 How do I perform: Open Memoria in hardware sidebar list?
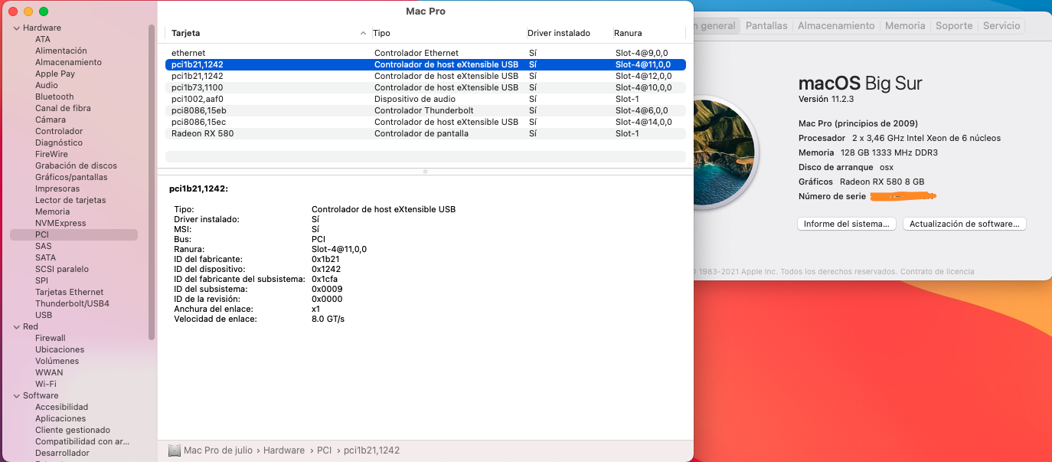click(52, 211)
